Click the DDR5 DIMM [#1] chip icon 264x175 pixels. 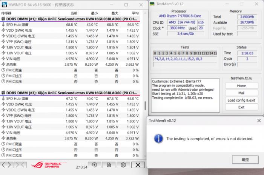3,19
